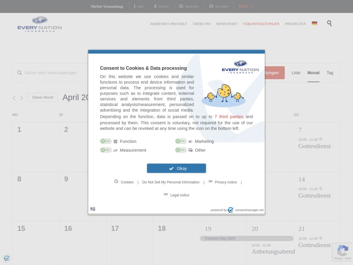353x265 pixels.
Task: Click the Suche nach Veranstaltungen search field
Action: coord(51,73)
